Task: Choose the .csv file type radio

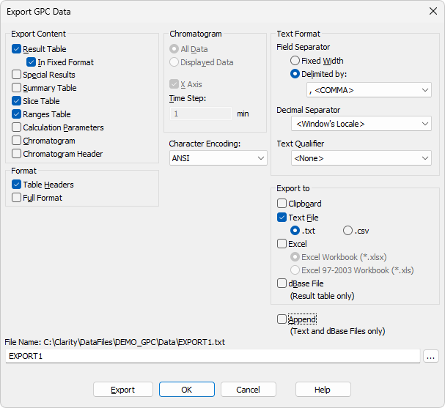Action: pyautogui.click(x=347, y=231)
